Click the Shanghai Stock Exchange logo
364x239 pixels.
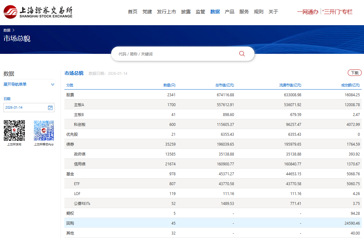[x=38, y=12]
